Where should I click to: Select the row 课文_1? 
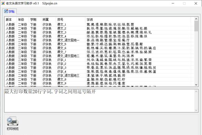point(99,24)
